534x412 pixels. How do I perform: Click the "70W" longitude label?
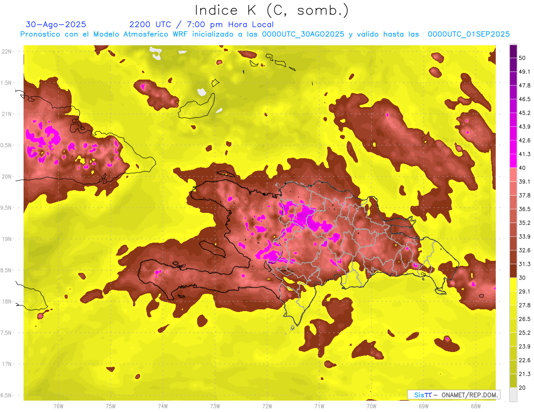click(371, 406)
